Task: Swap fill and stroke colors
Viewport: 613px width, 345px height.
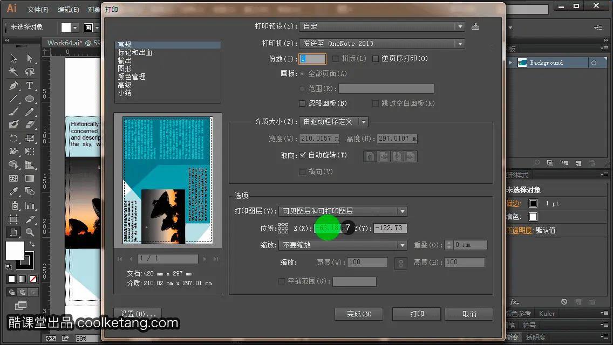Action: [32, 244]
